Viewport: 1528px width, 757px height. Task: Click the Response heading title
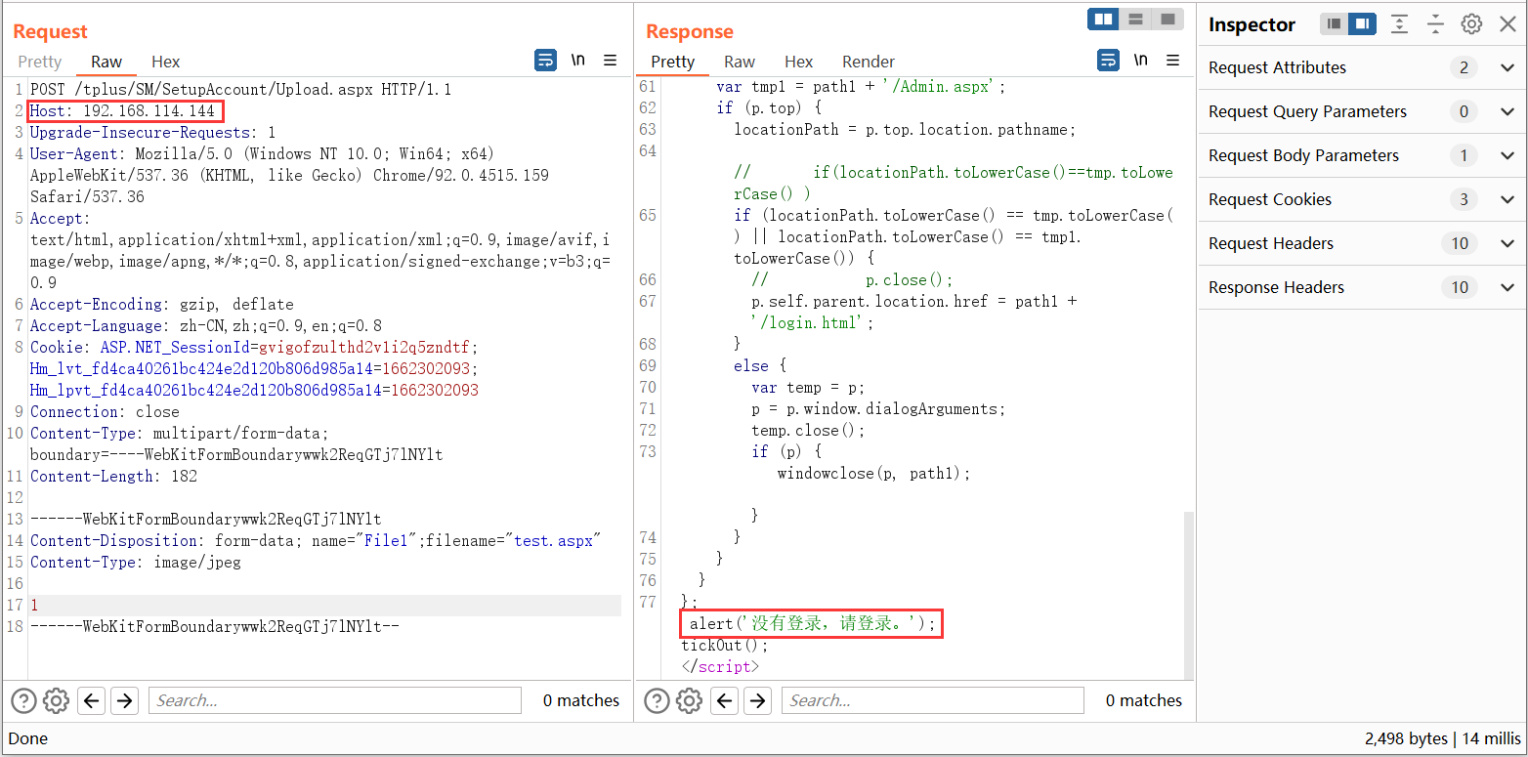point(690,31)
